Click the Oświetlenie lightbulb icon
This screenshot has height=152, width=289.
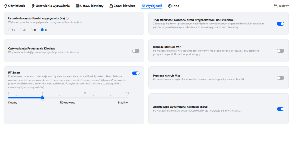(6, 6)
